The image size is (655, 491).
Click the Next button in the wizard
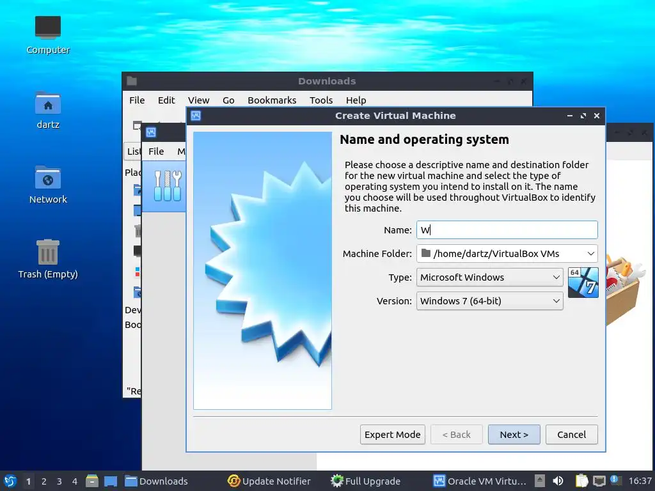click(514, 435)
